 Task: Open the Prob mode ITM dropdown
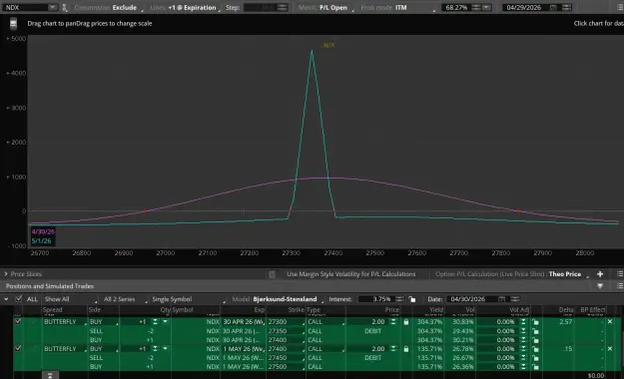(x=398, y=8)
